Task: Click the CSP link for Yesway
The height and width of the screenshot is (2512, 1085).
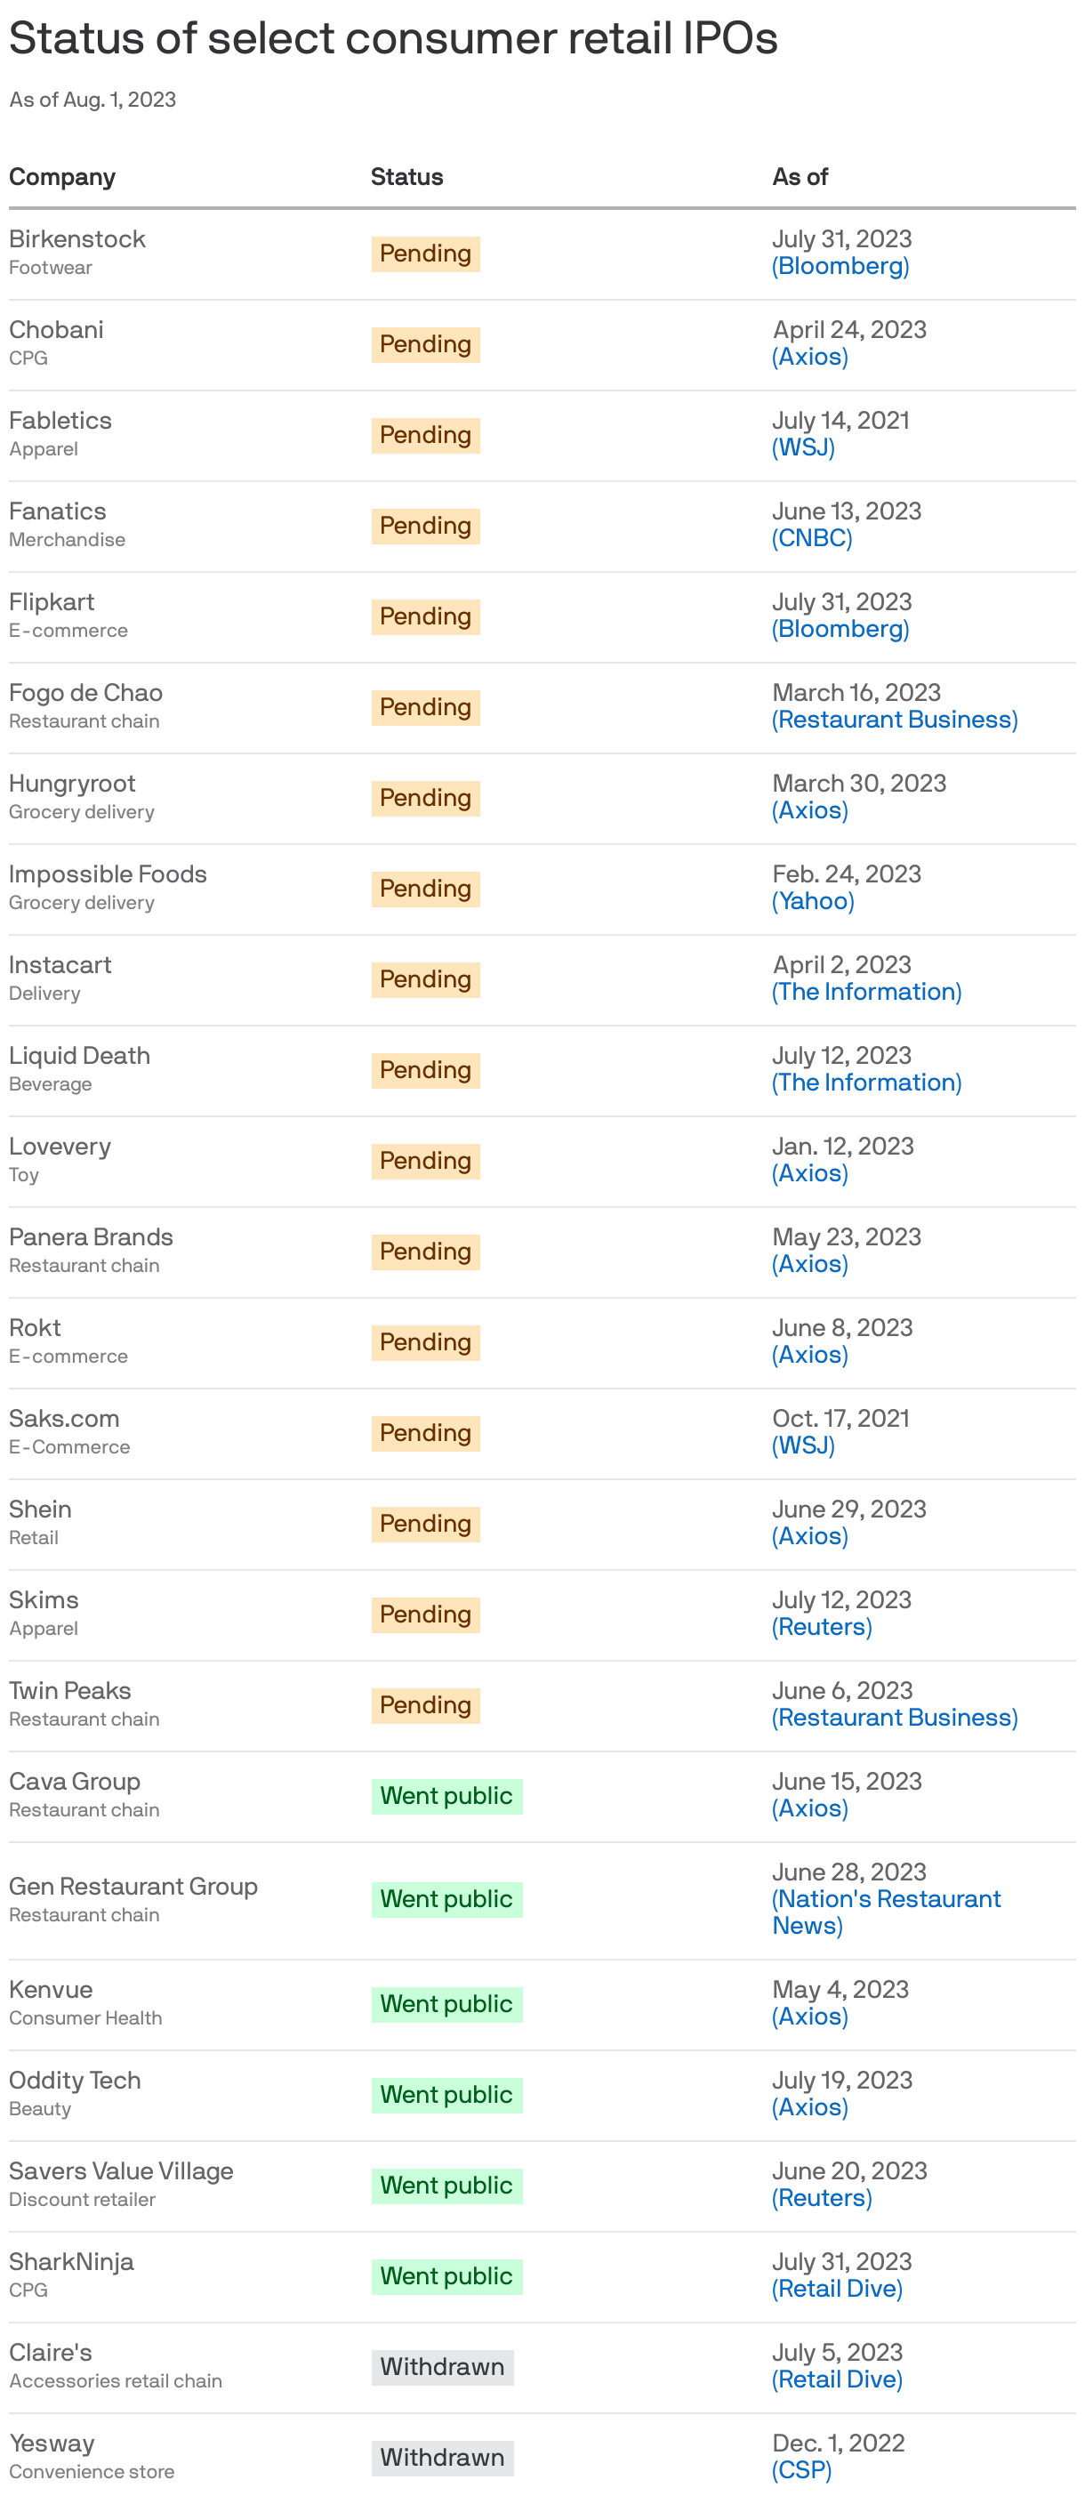Action: (x=801, y=2470)
